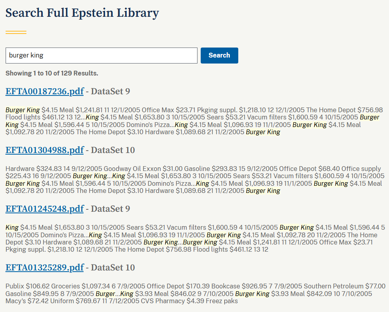Open the EFTA01325289.pdf result link
Screen dimensions: 389x312
coord(45,267)
